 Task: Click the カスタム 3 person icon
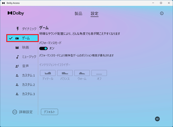17,94
